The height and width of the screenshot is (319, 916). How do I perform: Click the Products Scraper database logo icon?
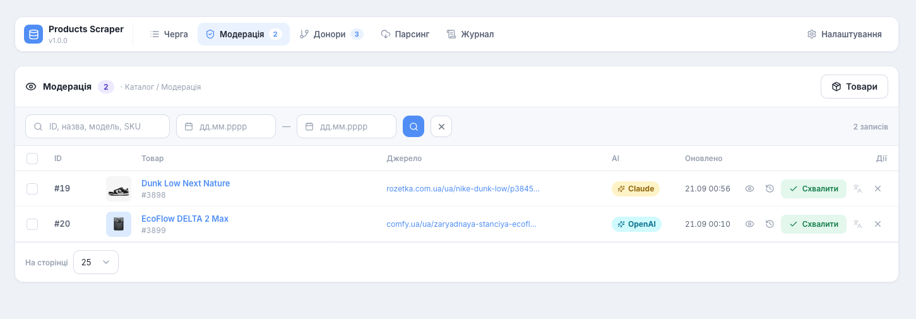point(33,34)
